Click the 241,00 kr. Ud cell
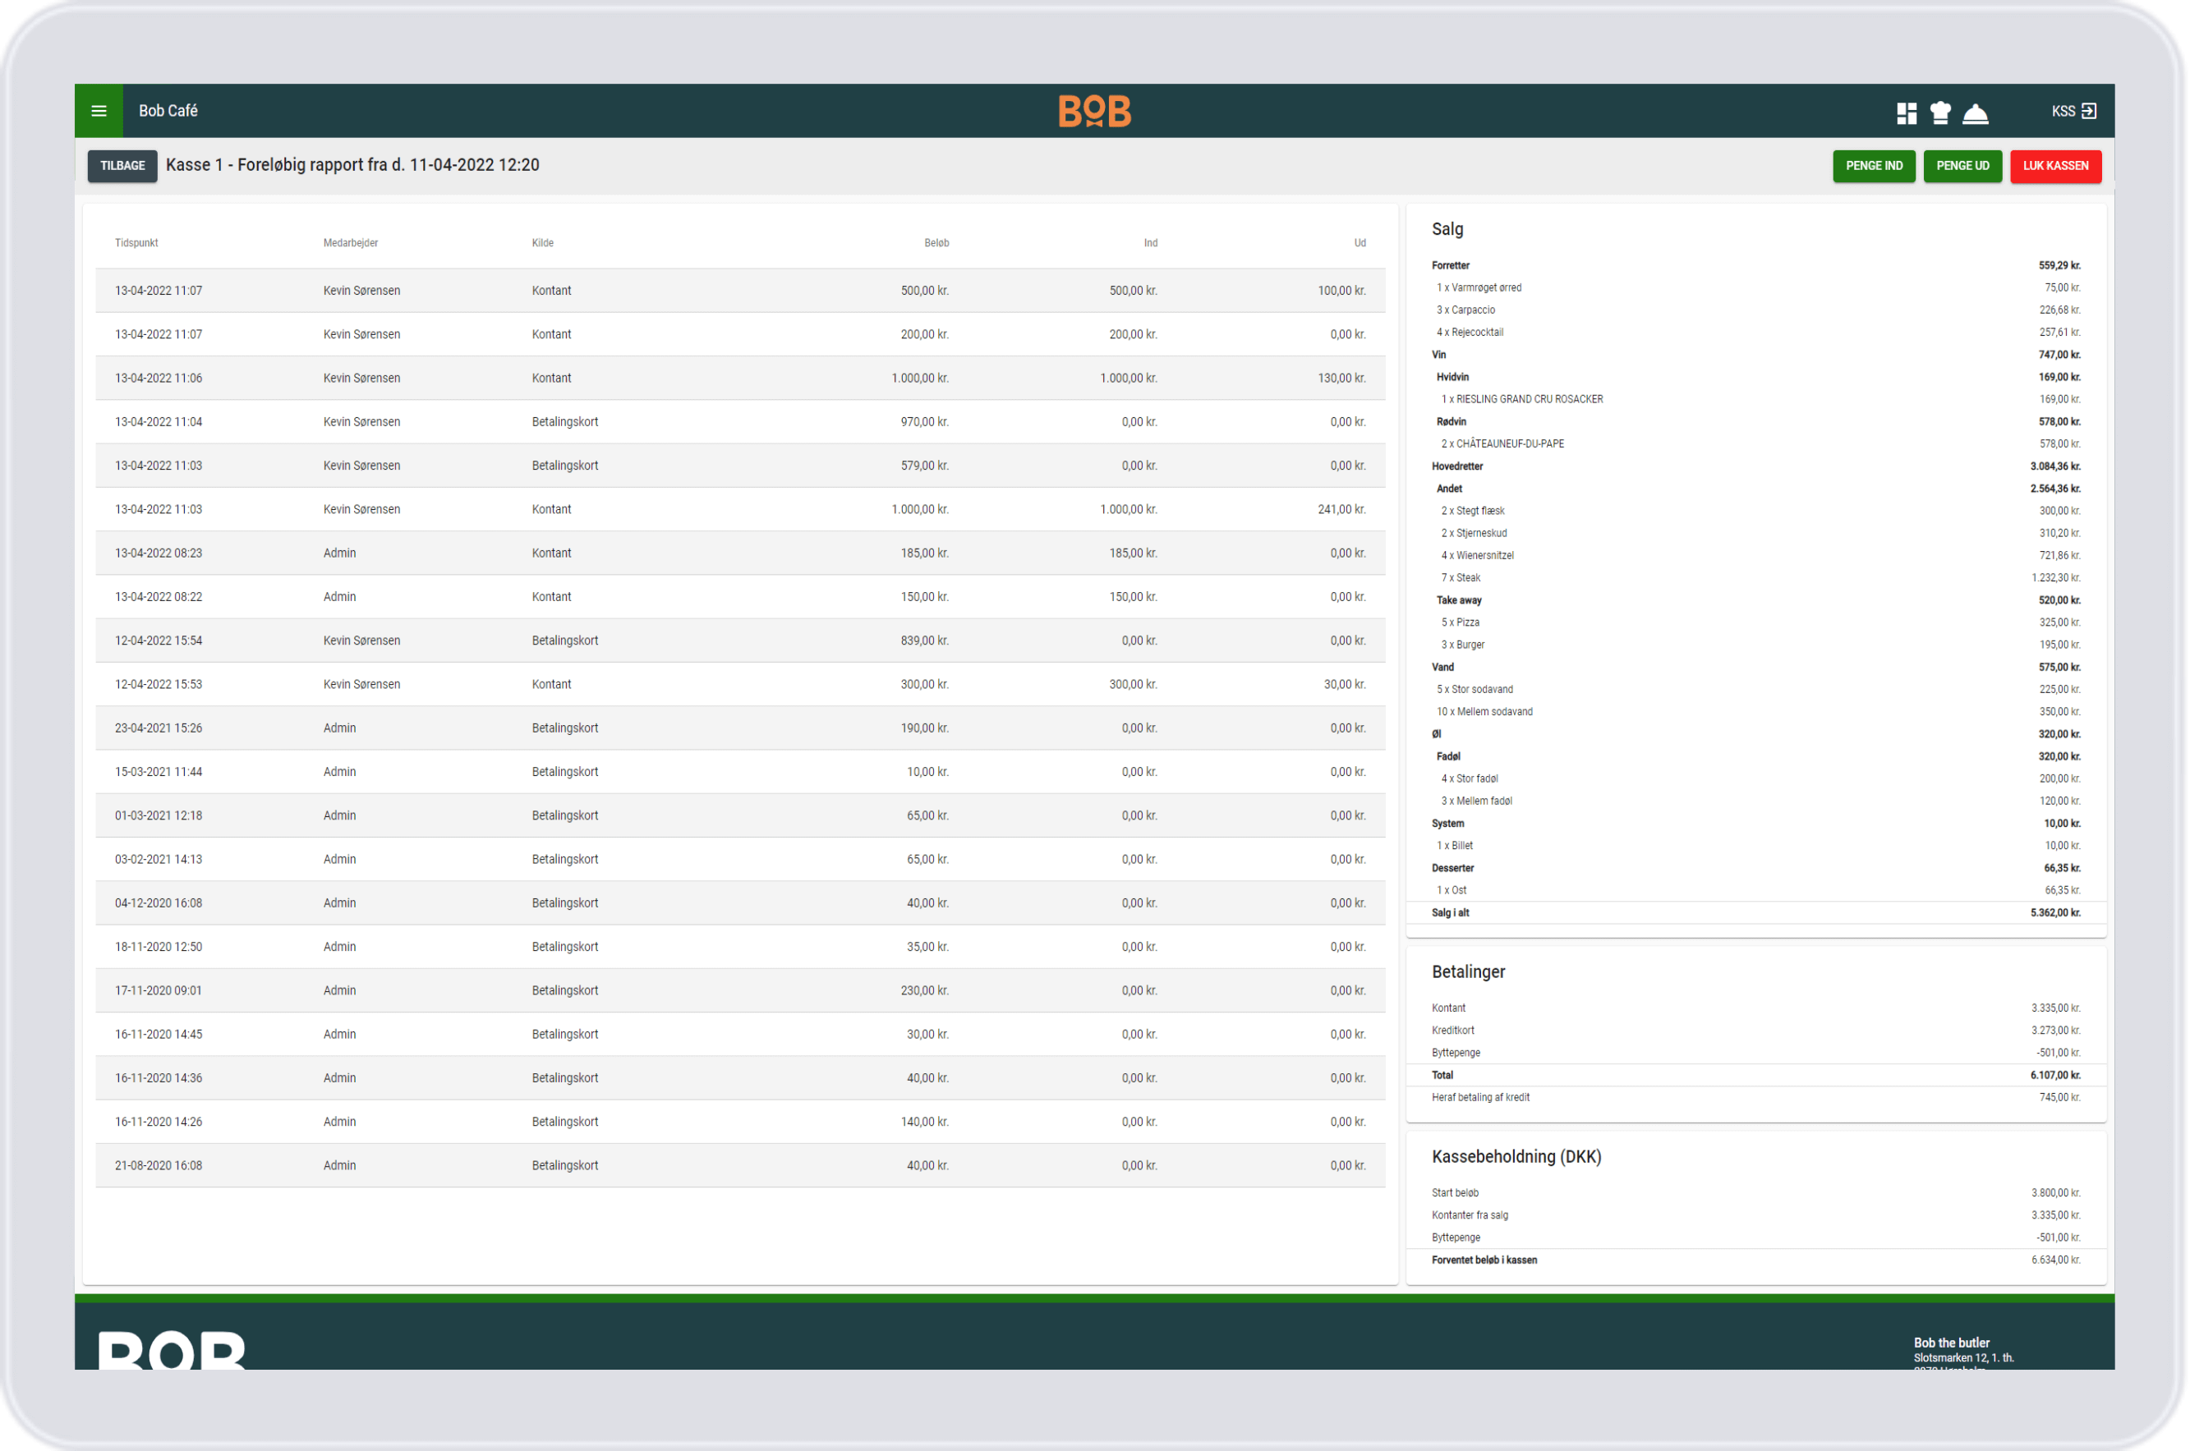 point(1342,510)
